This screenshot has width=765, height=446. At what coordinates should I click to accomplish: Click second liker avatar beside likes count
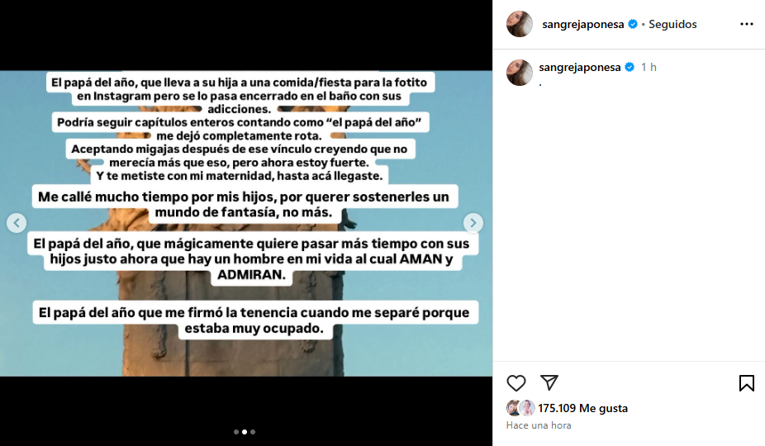click(x=526, y=408)
